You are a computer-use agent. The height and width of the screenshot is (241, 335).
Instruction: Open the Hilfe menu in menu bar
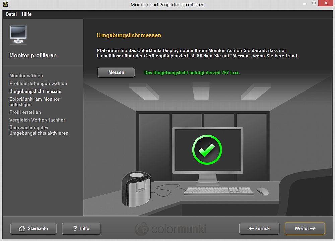(27, 14)
